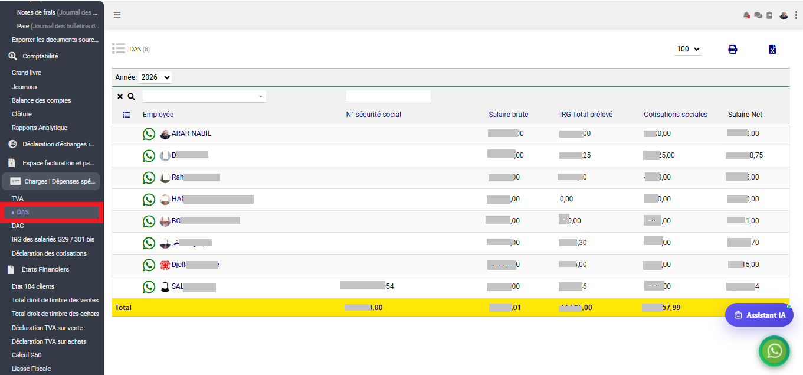Click the N° sécurité social filter field
Image resolution: width=803 pixels, height=375 pixels.
click(x=388, y=96)
